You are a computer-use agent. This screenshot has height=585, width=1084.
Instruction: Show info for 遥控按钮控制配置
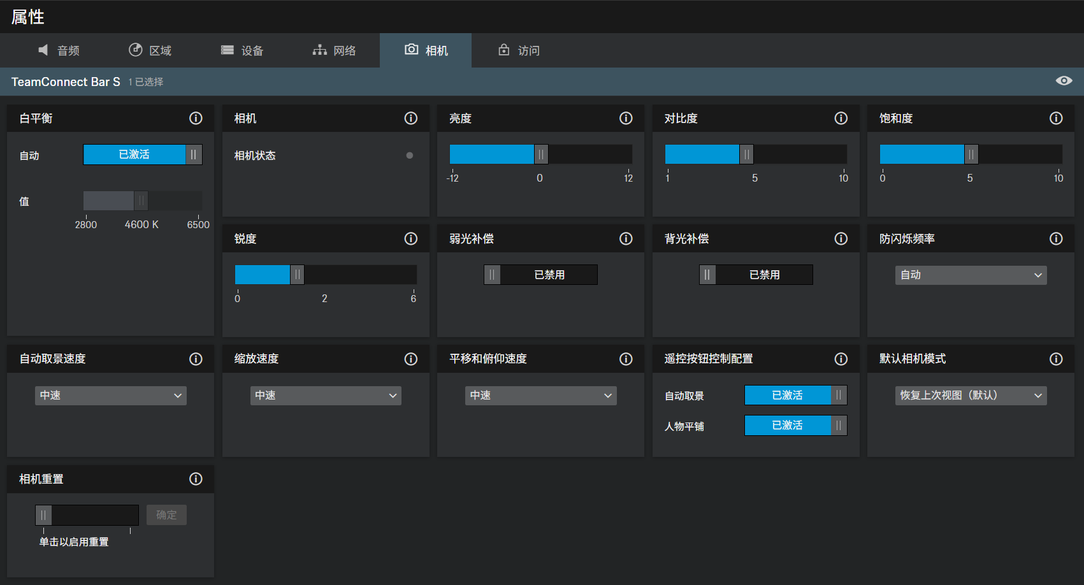[x=841, y=359]
